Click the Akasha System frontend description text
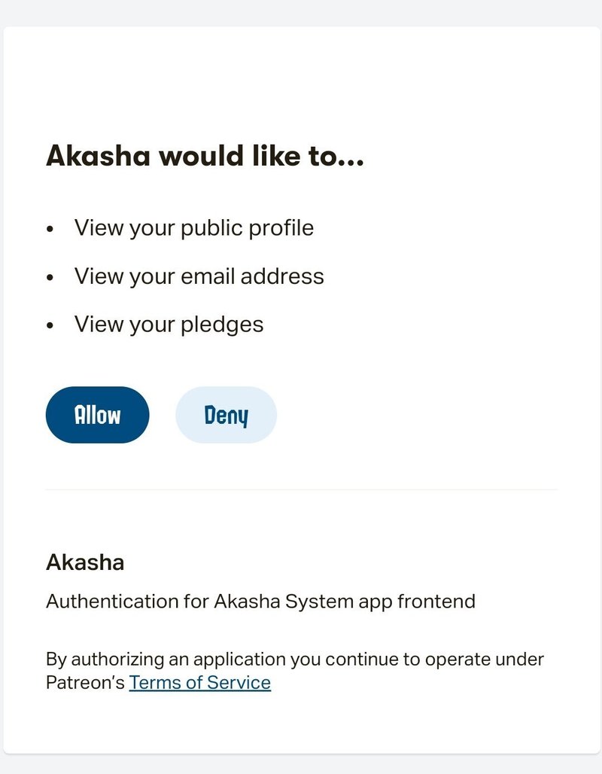 tap(261, 601)
